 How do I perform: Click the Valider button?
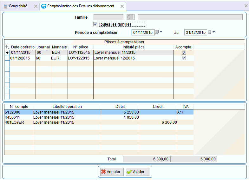click(138, 172)
